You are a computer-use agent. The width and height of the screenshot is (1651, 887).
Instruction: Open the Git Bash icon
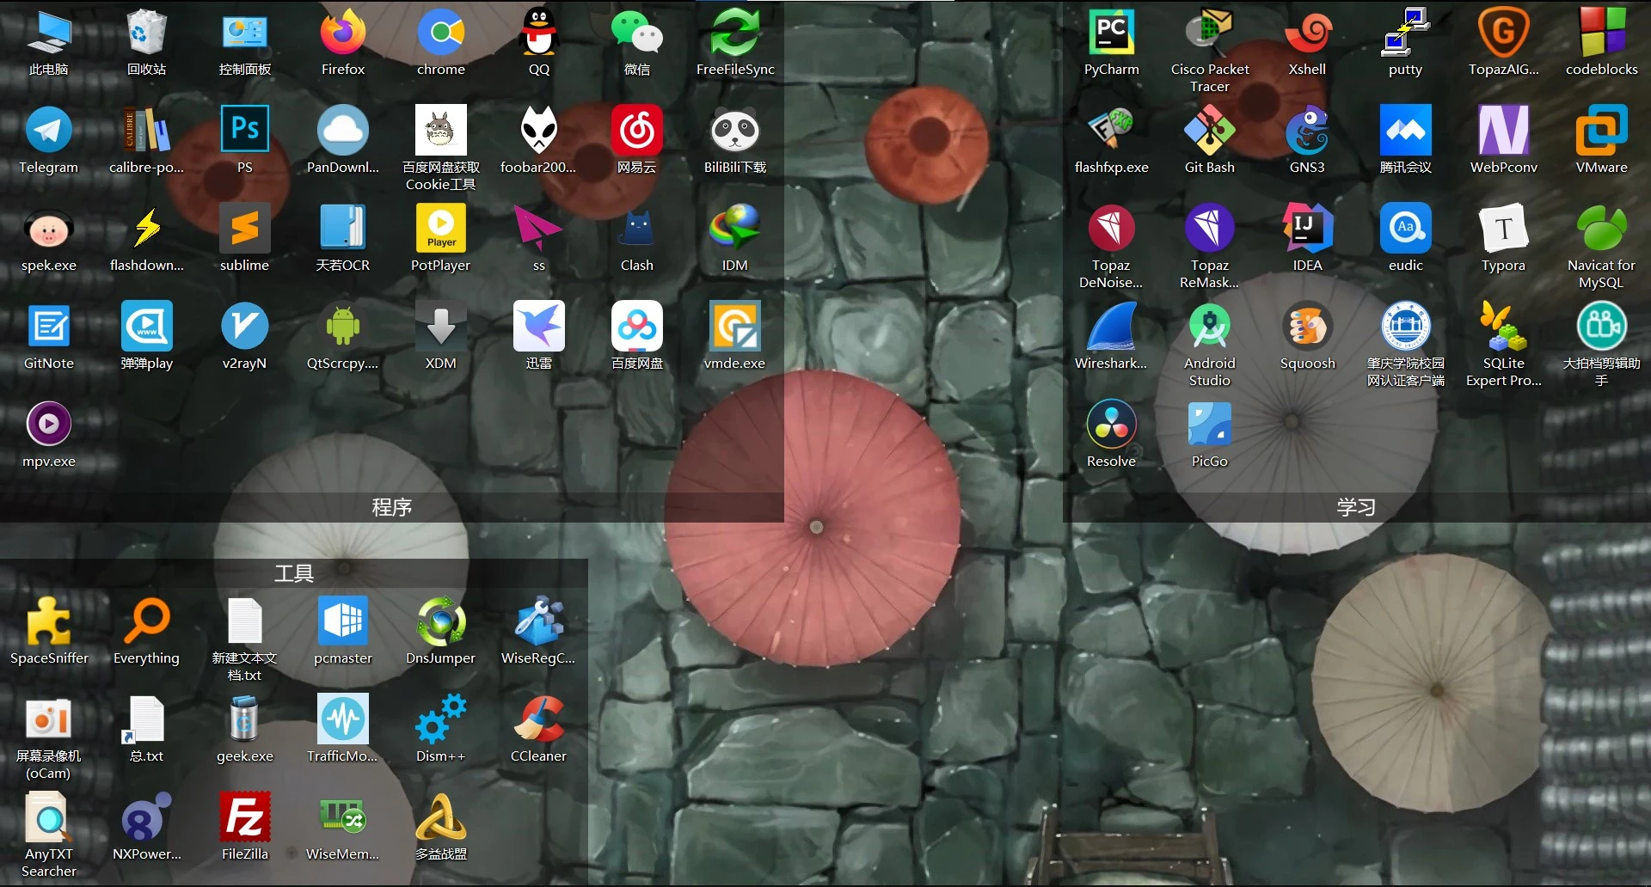click(1210, 131)
